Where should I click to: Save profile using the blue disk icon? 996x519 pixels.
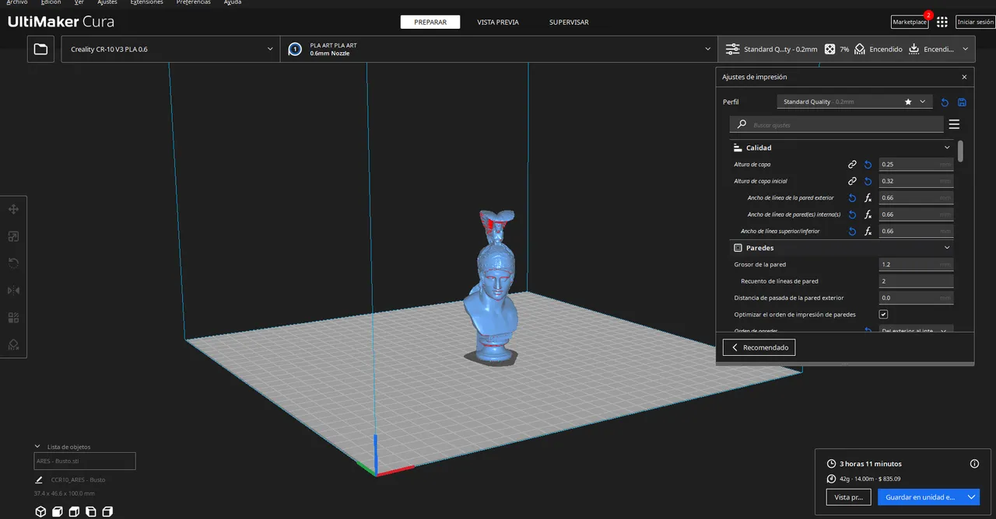[962, 102]
